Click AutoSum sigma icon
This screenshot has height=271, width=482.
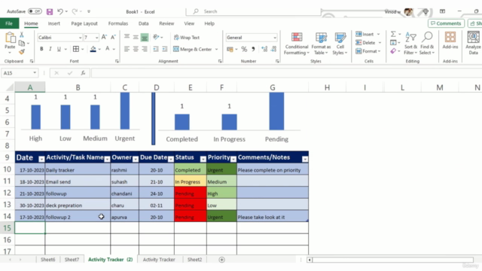point(393,34)
